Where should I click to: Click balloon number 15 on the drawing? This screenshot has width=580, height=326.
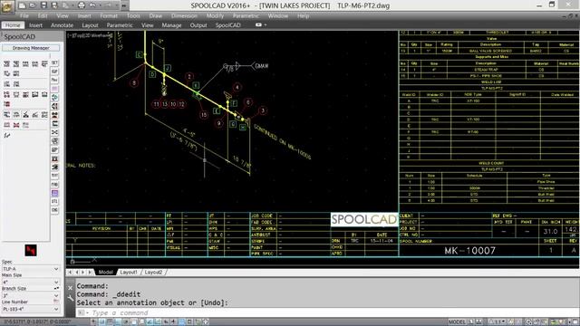click(204, 115)
